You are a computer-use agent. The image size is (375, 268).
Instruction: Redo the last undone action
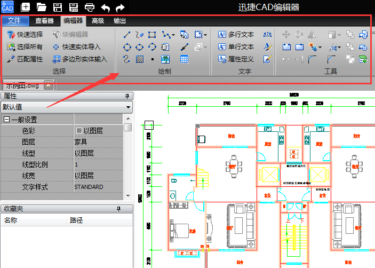tap(120, 7)
